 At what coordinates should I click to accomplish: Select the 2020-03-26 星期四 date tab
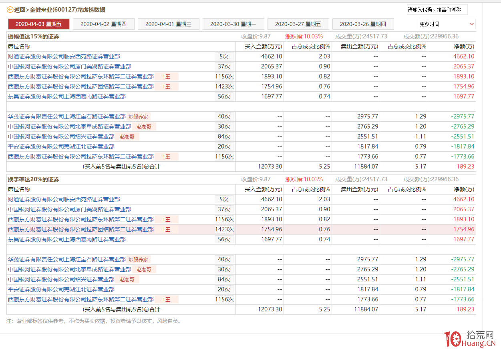pos(363,24)
